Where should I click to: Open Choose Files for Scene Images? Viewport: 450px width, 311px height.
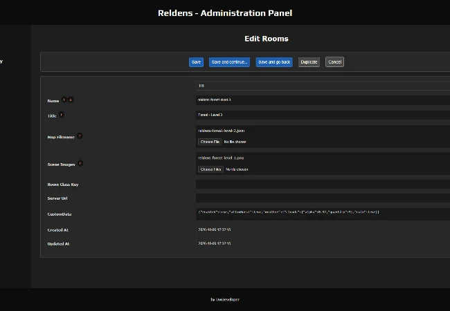[x=210, y=169]
